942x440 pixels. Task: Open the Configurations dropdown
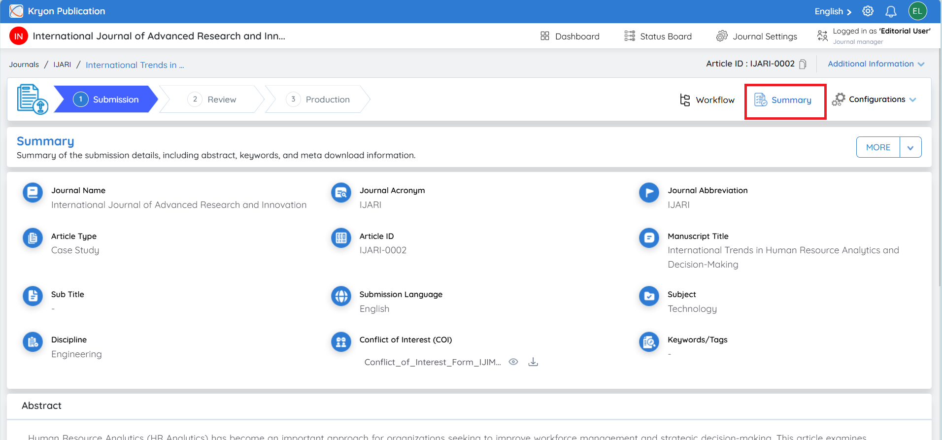[875, 100]
